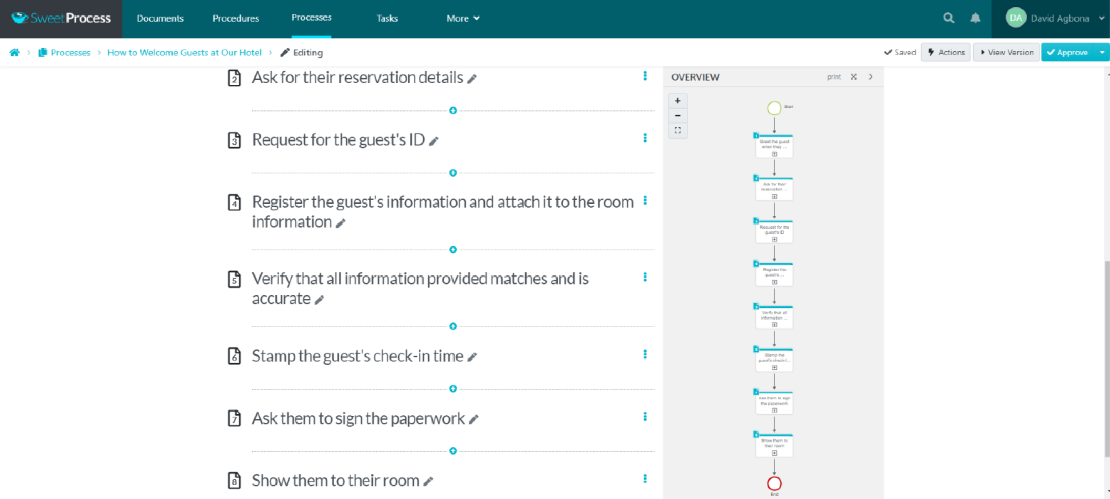Print the overview diagram
The width and height of the screenshot is (1110, 499).
click(834, 77)
